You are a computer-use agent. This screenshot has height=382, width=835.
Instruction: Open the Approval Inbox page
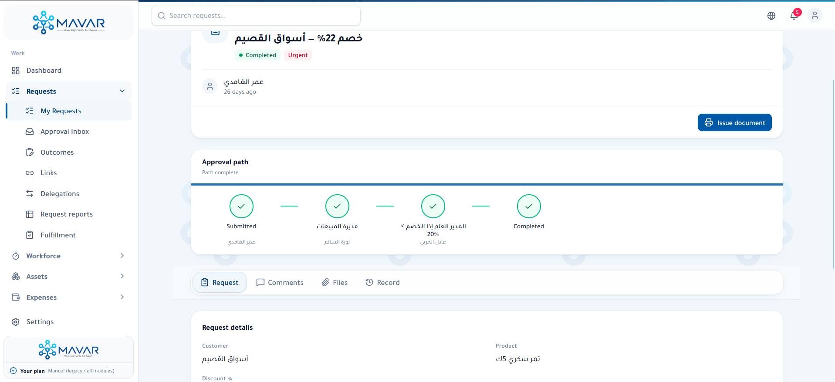(x=69, y=132)
